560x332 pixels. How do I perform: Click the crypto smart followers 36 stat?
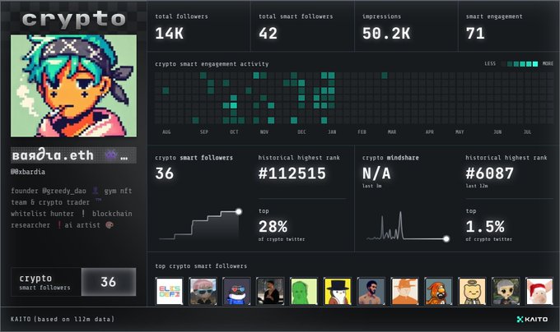164,173
